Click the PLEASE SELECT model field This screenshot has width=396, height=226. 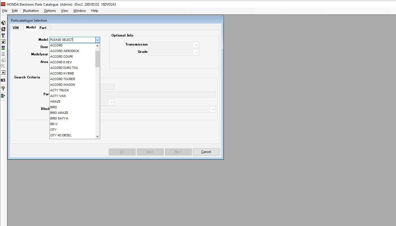coord(72,40)
